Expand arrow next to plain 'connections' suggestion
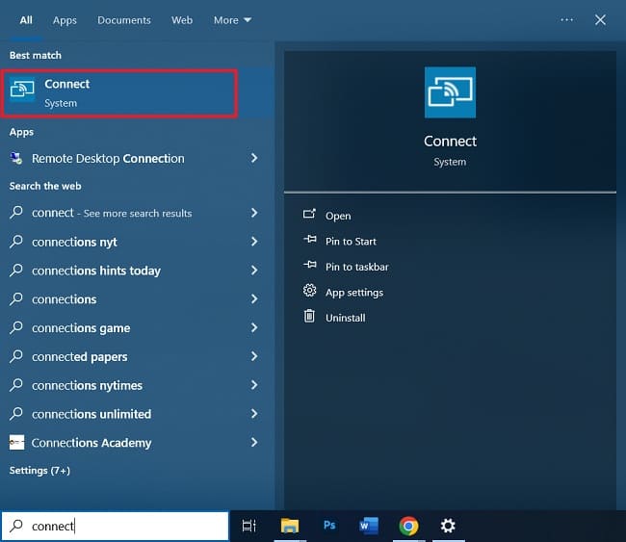Screen dimensions: 626x542 click(x=254, y=299)
